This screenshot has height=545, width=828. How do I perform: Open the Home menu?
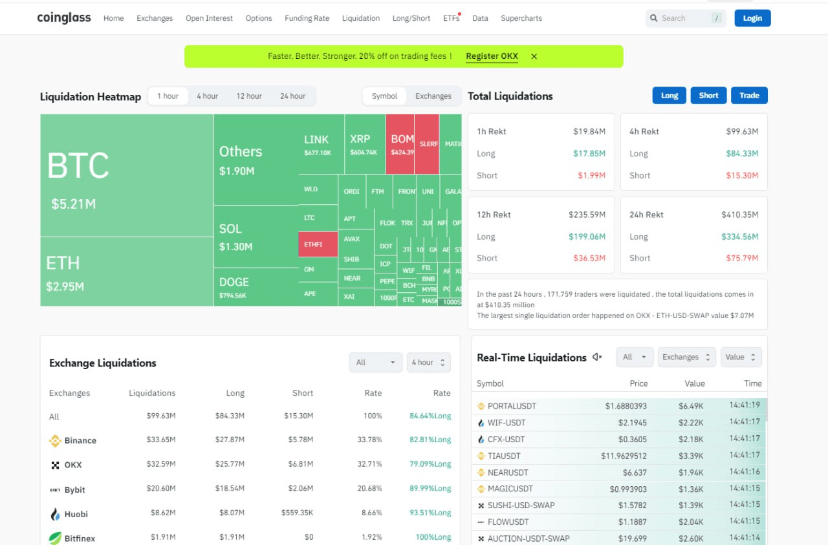pos(113,18)
